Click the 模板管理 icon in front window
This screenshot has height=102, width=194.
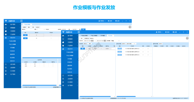[63, 49]
